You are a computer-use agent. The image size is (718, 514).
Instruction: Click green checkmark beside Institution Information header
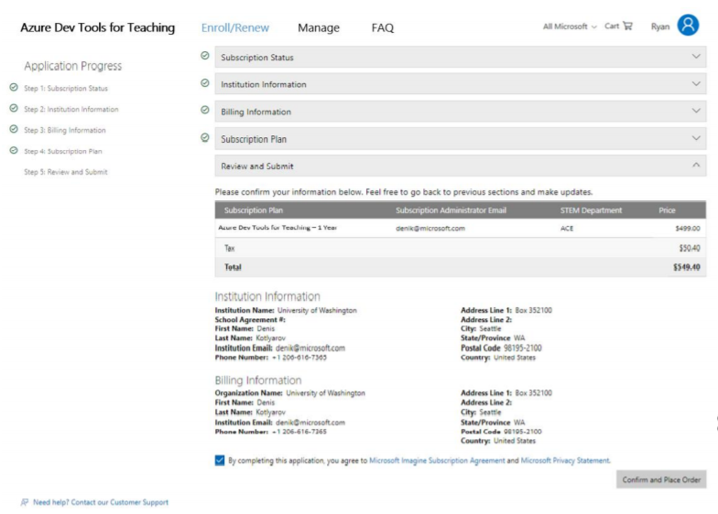(205, 82)
